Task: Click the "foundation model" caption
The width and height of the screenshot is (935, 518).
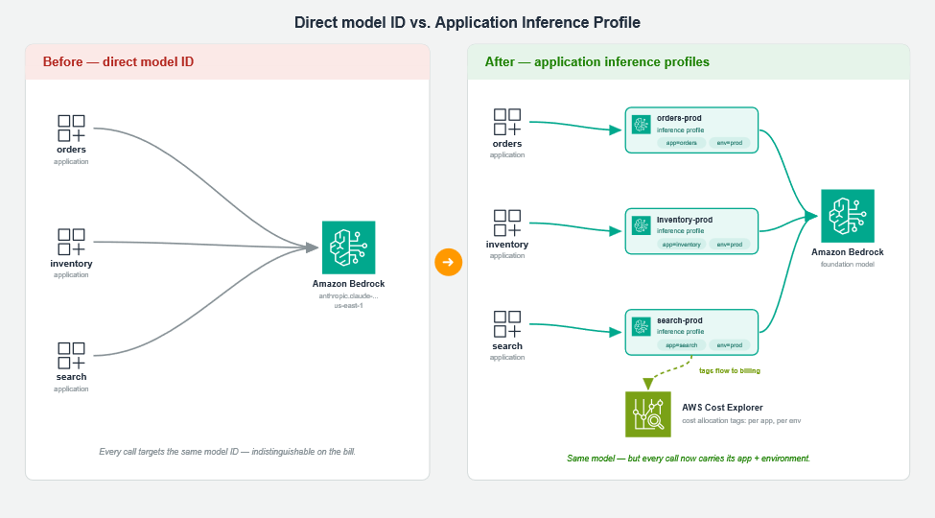Action: pos(848,265)
